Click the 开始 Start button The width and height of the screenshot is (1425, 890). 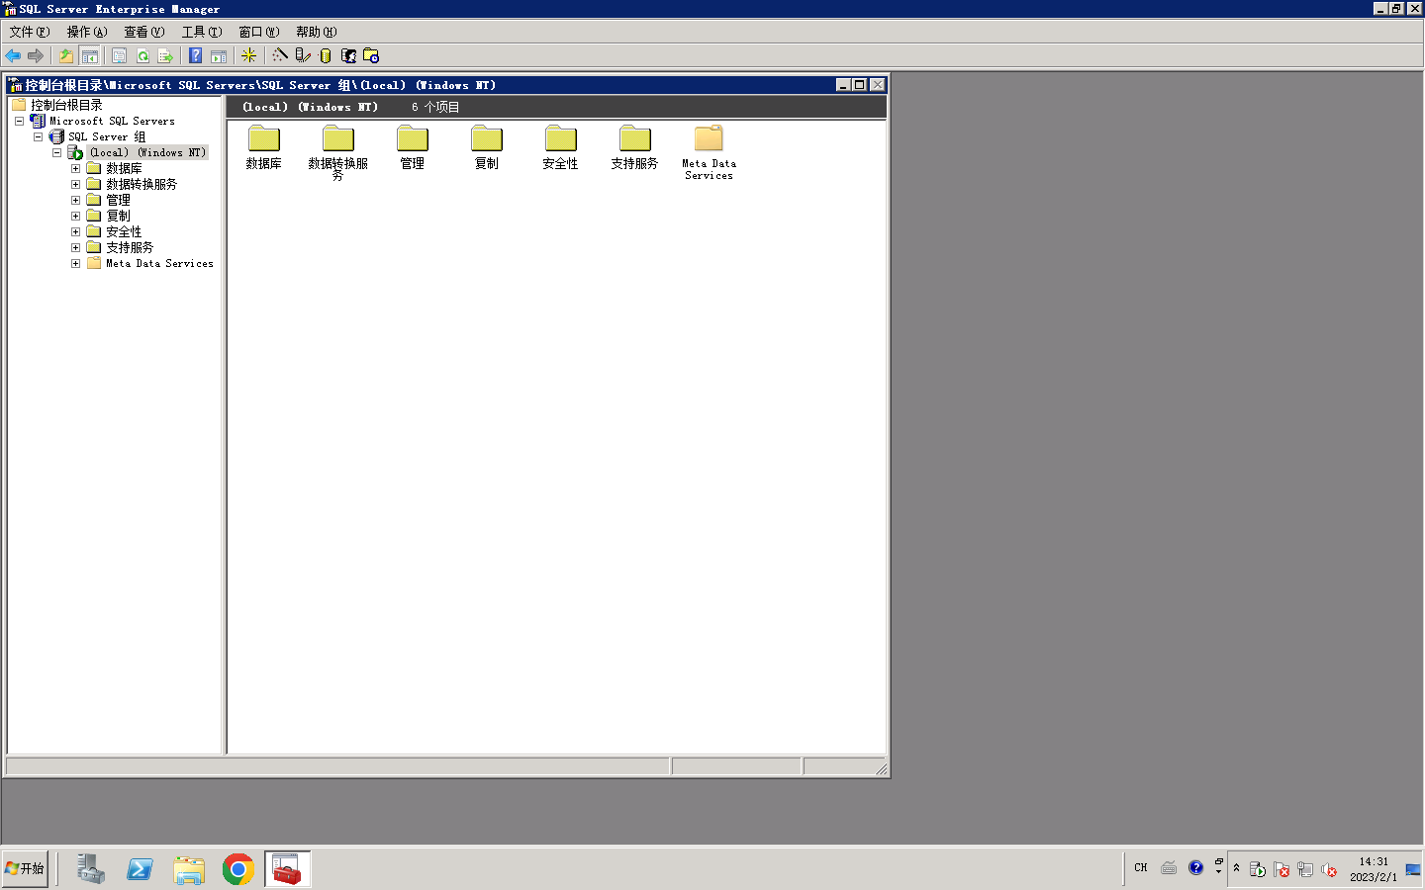(x=25, y=868)
